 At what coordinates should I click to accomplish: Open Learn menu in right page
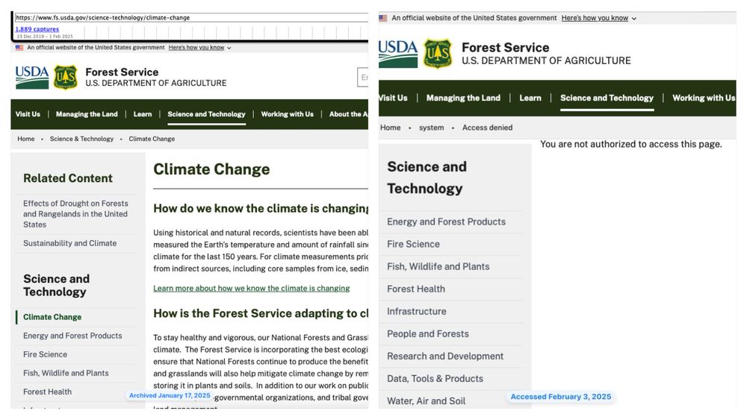[530, 98]
